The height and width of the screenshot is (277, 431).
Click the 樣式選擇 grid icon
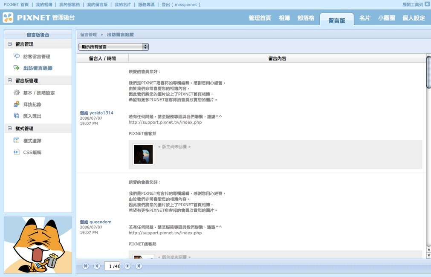[x=17, y=141]
